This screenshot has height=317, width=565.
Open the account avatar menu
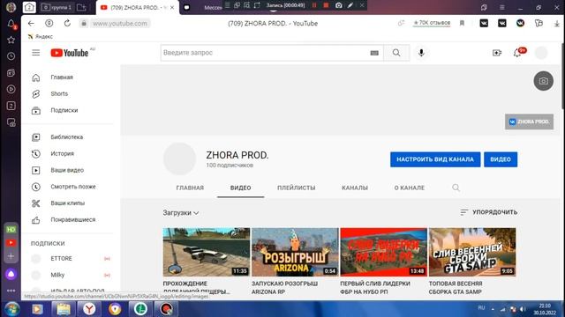[541, 53]
